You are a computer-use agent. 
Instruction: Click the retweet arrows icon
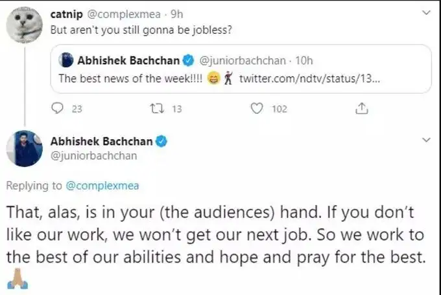(x=156, y=109)
